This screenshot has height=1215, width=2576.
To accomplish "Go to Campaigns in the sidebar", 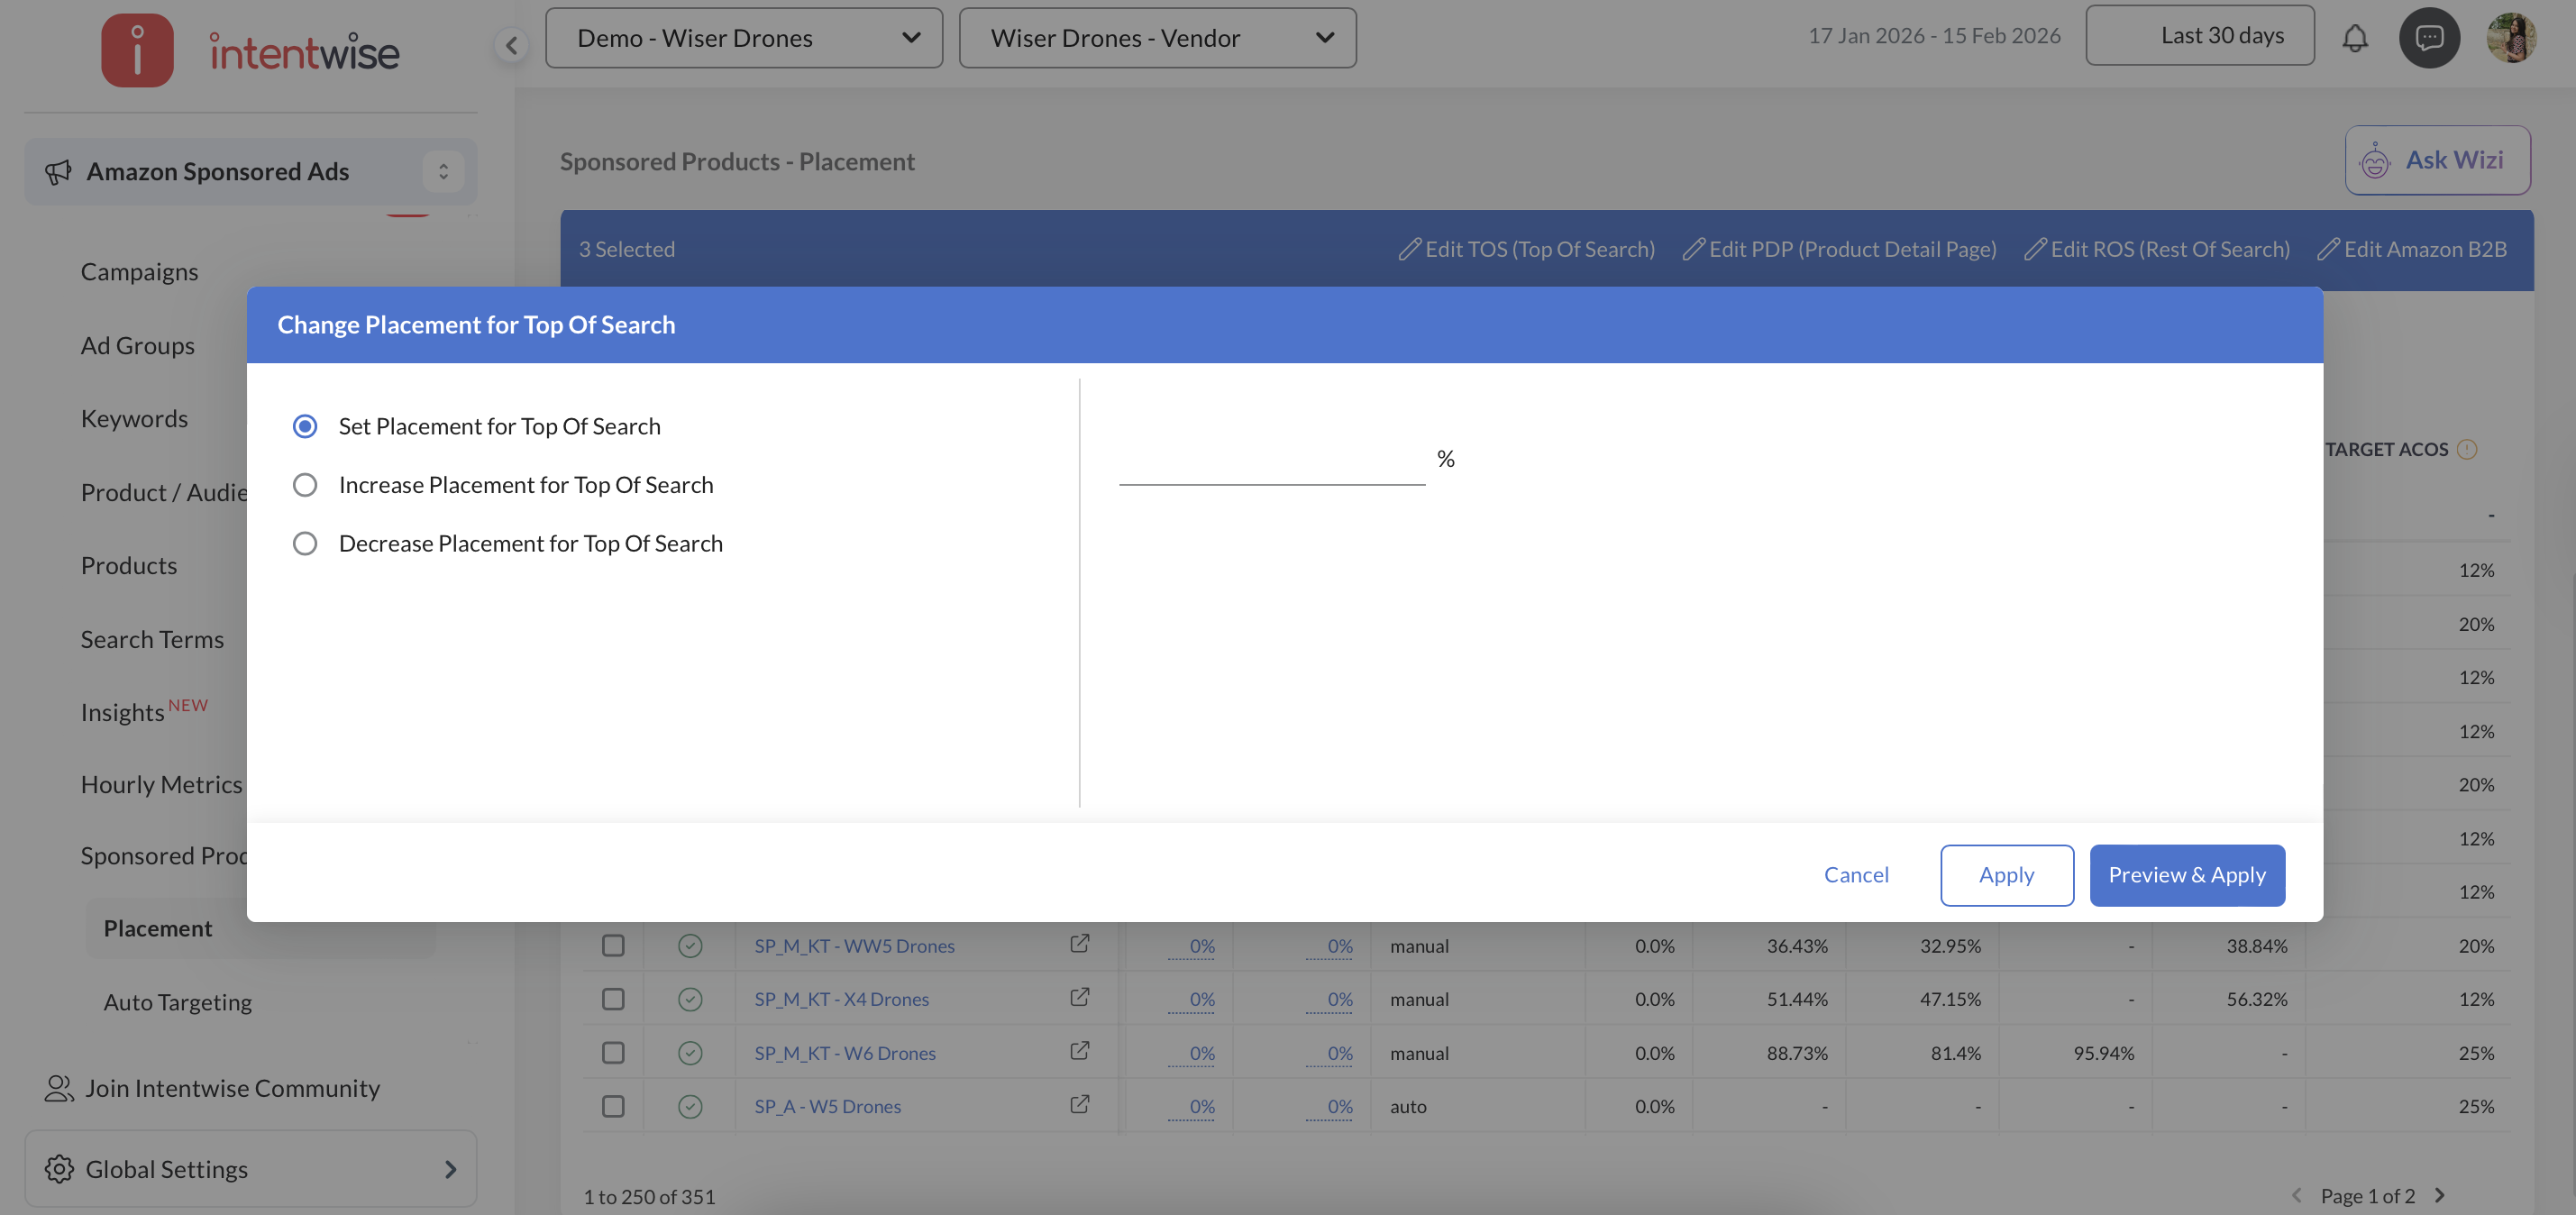I will point(139,272).
